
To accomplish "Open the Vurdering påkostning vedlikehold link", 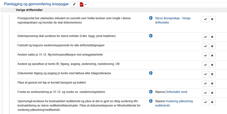I will [174, 103].
